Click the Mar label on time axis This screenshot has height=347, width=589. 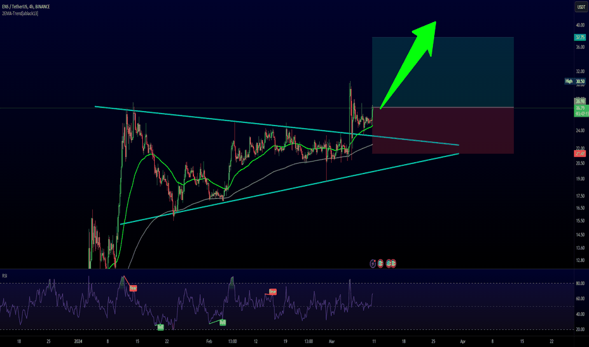[332, 341]
